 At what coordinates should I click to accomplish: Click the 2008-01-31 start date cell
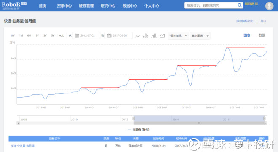[x=158, y=146]
